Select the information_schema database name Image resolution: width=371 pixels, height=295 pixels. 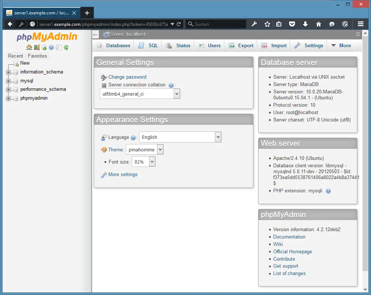42,72
